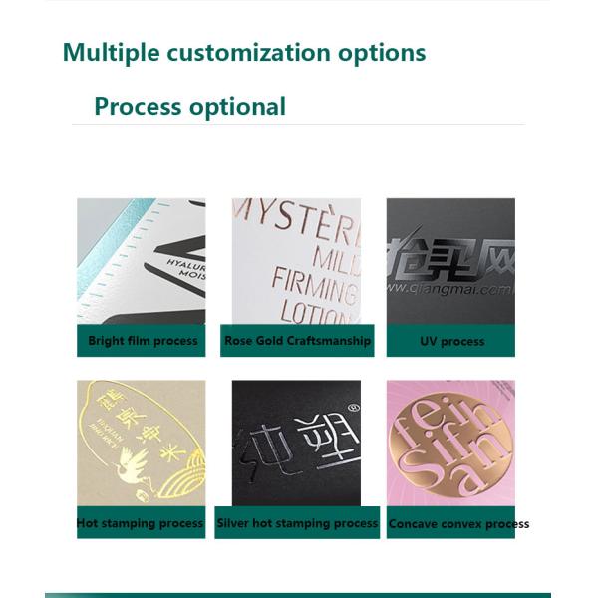The image size is (598, 598).
Task: Click the horizontal divider under Process optional
Action: point(299,124)
